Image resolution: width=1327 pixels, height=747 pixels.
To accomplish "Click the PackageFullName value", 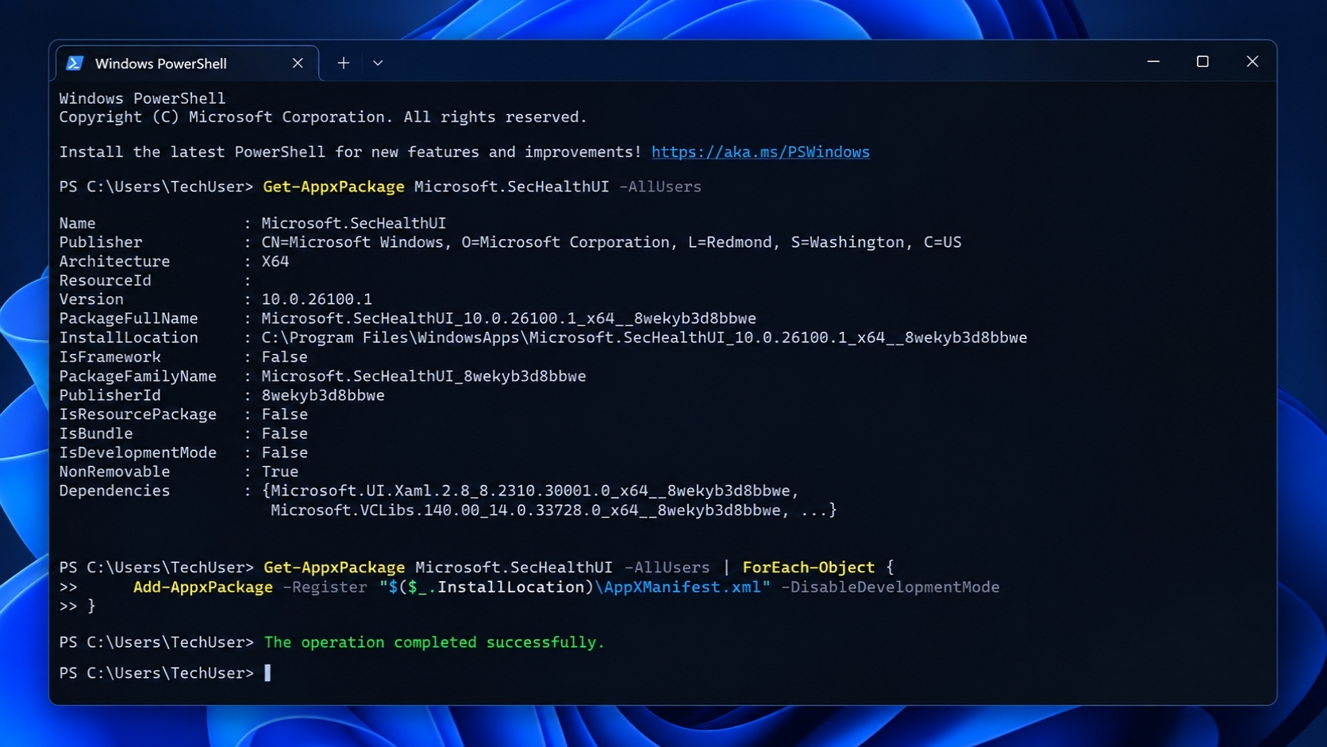I will [x=509, y=318].
